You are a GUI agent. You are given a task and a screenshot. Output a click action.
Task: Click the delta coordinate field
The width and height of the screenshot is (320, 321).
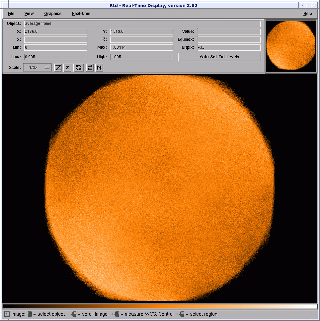coord(141,39)
